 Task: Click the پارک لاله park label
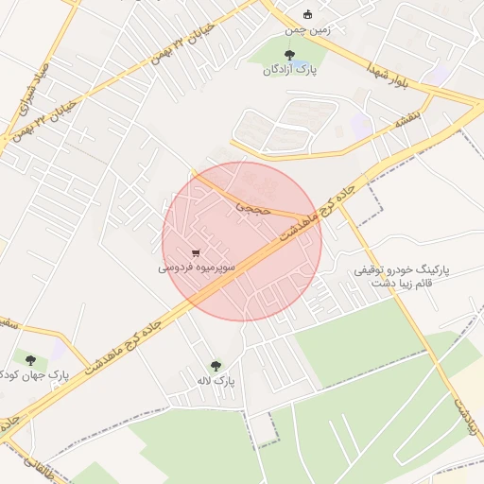tap(216, 381)
